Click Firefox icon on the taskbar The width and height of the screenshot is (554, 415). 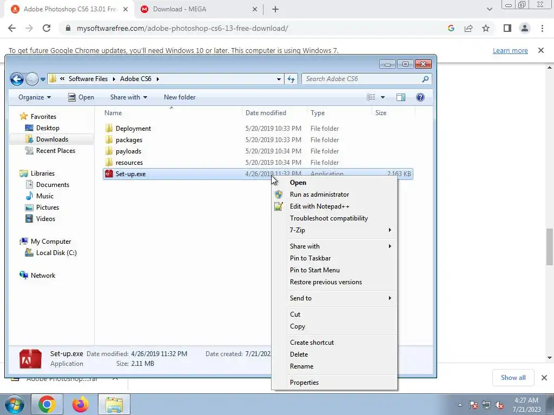tap(81, 404)
